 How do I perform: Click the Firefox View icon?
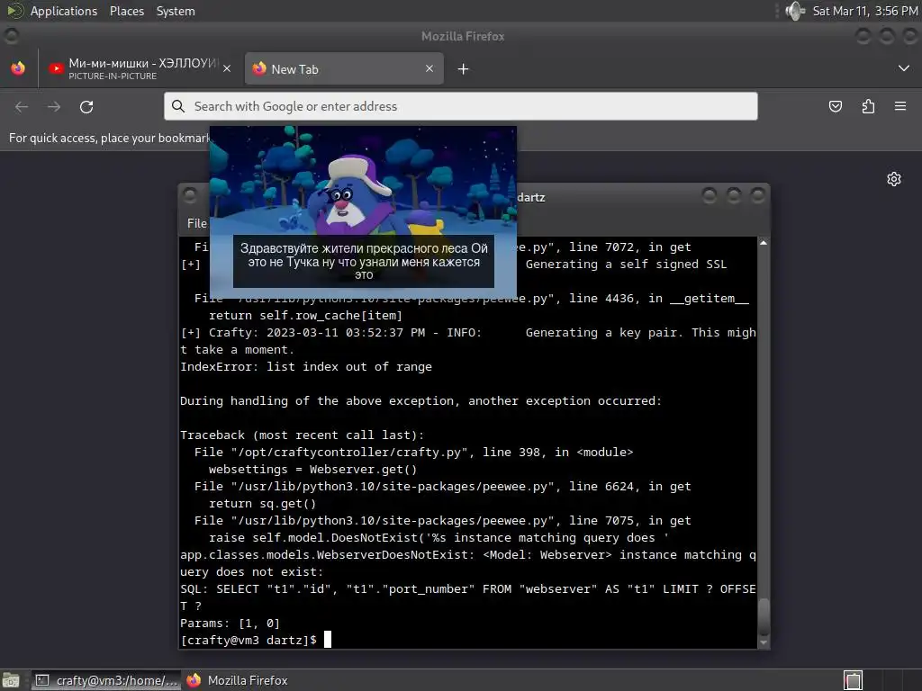point(18,68)
